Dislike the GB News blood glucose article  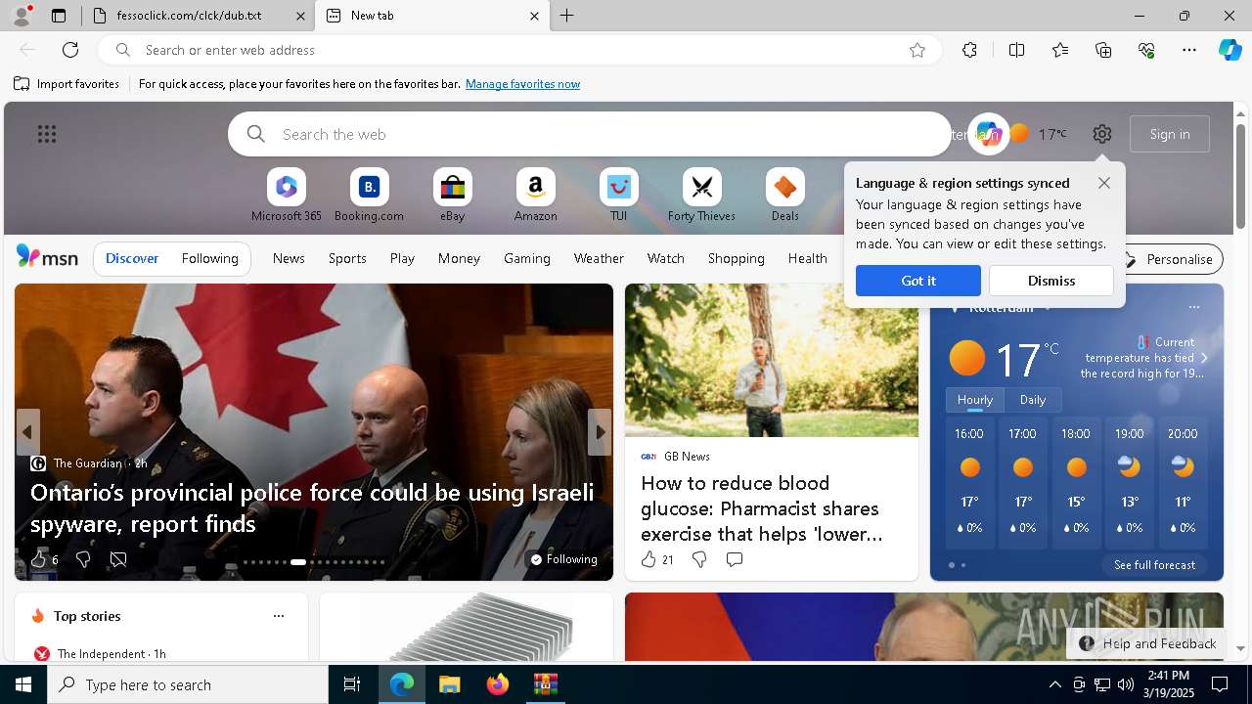point(699,559)
